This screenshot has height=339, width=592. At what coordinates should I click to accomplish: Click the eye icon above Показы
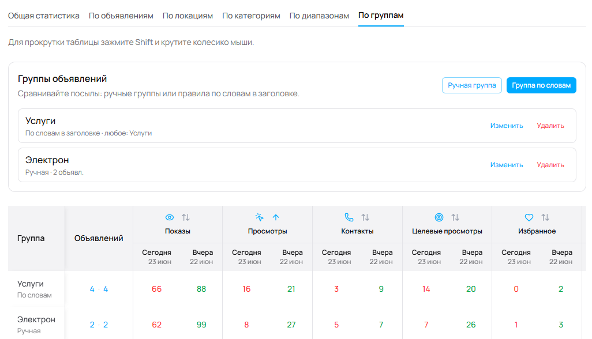170,217
